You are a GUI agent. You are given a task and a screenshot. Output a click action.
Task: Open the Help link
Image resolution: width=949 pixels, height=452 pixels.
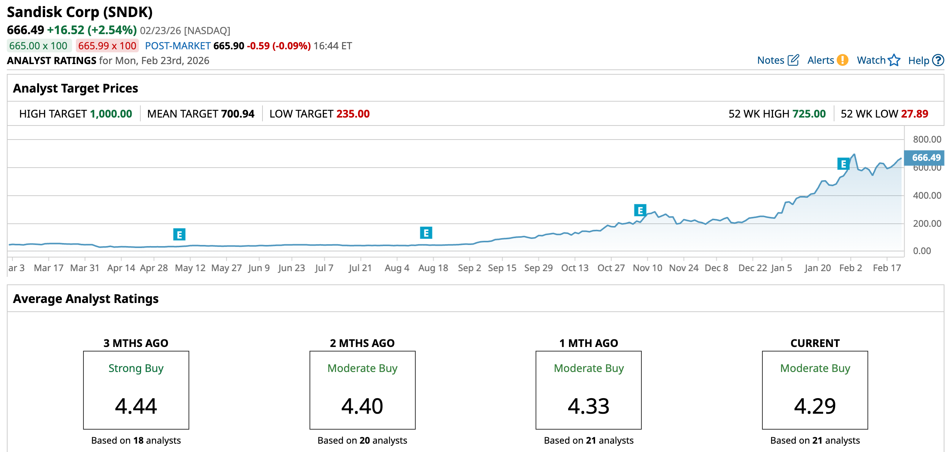pos(918,61)
